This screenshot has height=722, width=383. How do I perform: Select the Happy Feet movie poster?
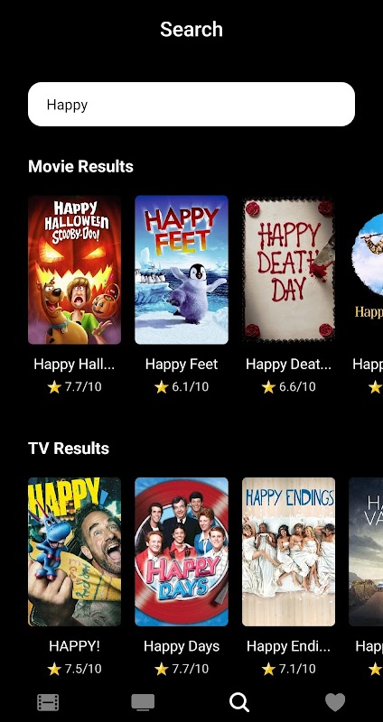tap(182, 270)
